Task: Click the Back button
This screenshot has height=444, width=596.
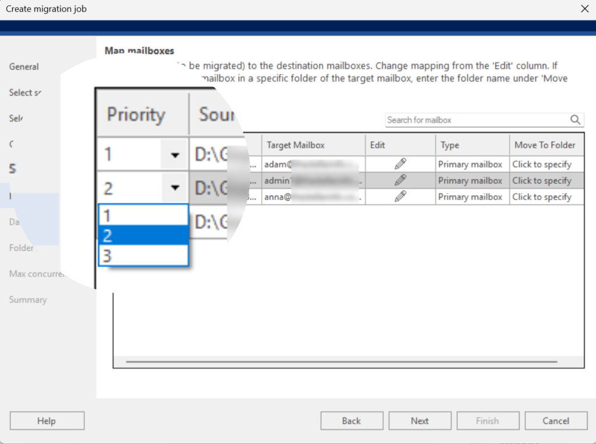Action: 352,421
